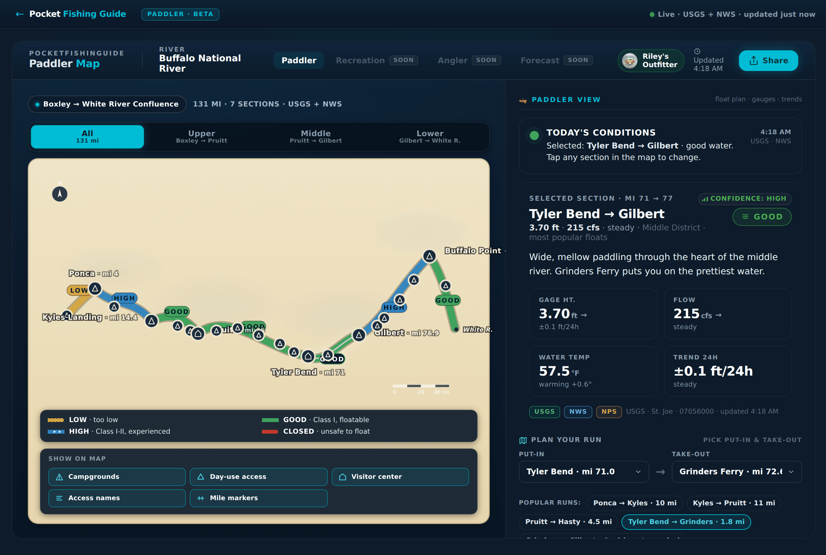826x555 pixels.
Task: Click the HIGH badge near Gilbert
Action: point(394,307)
